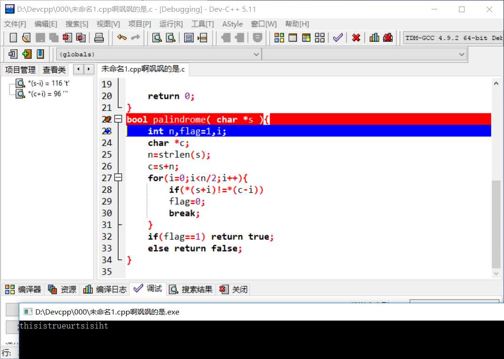Switch to the 查看类 side tab

(x=54, y=70)
